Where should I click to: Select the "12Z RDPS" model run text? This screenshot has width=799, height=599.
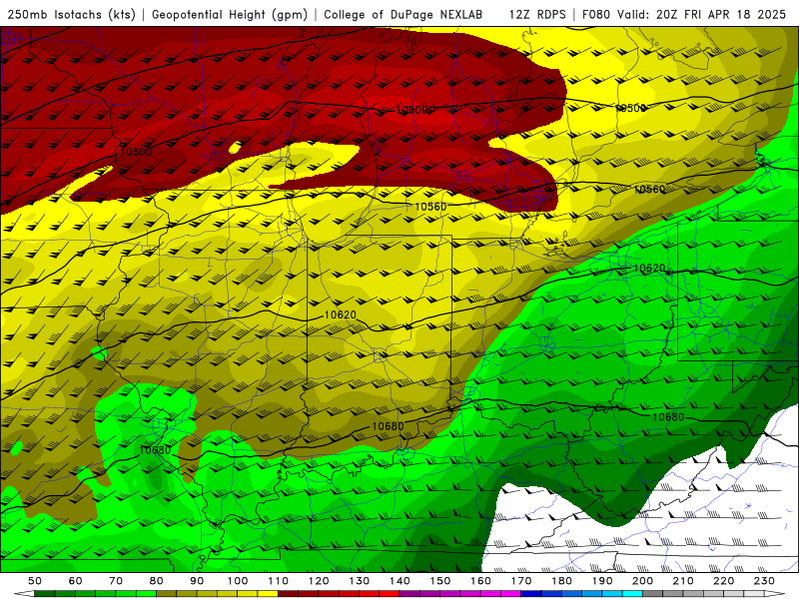coord(537,15)
